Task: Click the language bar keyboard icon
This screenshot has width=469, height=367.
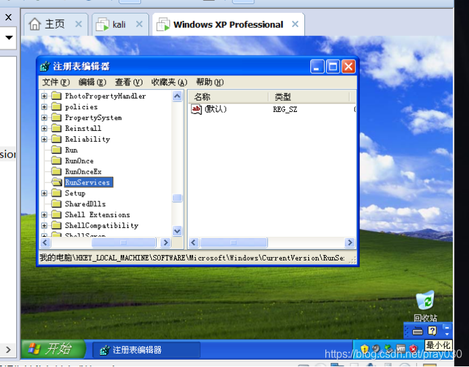Action: (x=417, y=331)
